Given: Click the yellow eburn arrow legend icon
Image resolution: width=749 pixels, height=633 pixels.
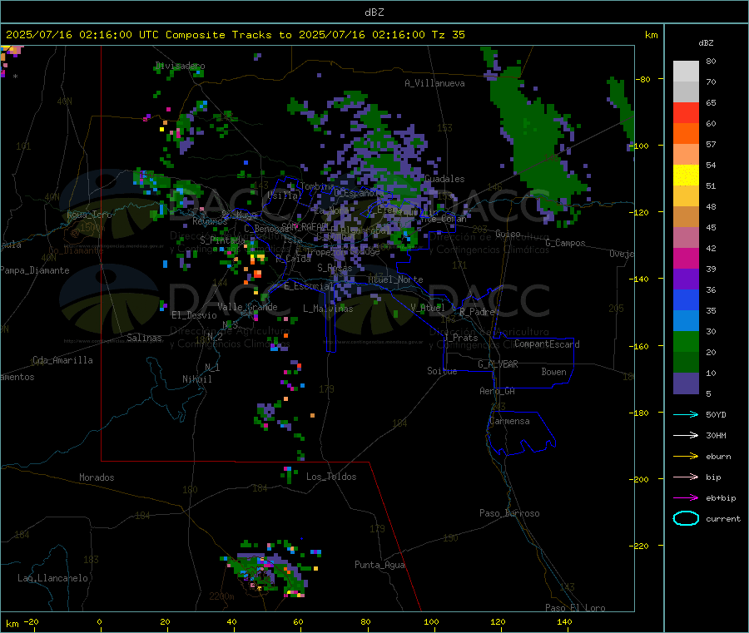Looking at the screenshot, I should 686,457.
